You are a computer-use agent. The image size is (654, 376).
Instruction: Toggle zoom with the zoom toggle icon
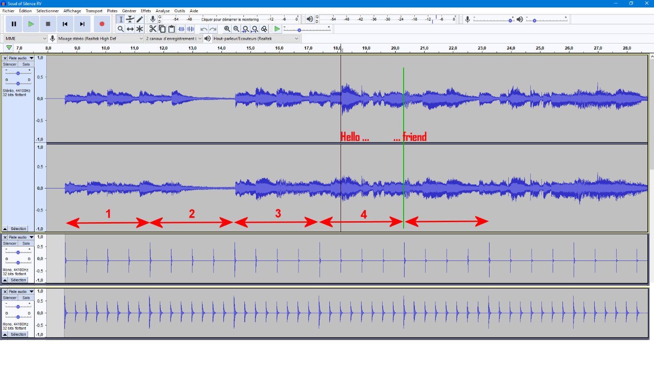point(264,29)
